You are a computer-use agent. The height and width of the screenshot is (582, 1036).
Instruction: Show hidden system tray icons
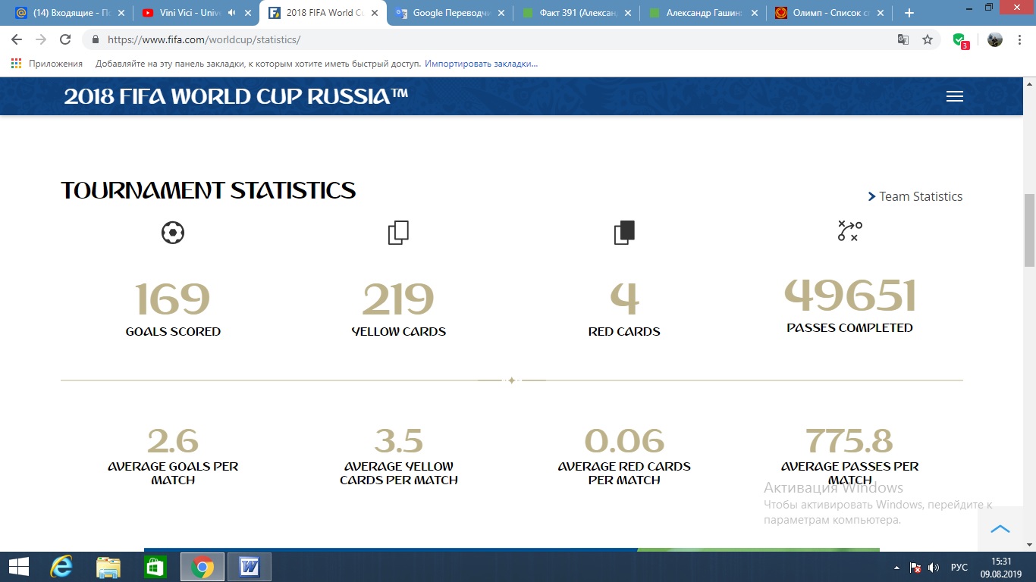(897, 568)
